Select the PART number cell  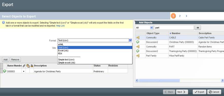pos(183,47)
